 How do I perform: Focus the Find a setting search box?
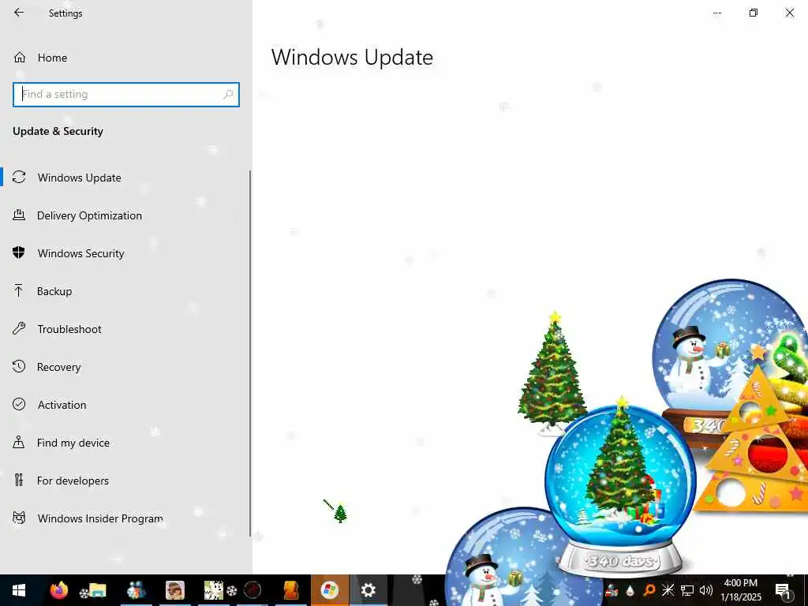click(126, 95)
